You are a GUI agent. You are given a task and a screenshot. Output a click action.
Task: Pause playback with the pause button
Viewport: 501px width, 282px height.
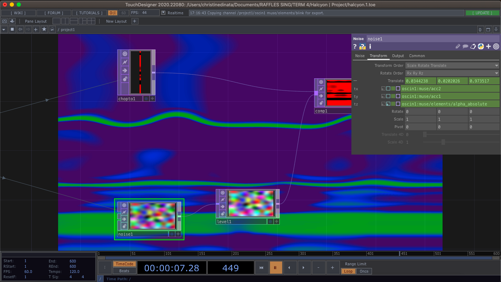(x=276, y=267)
